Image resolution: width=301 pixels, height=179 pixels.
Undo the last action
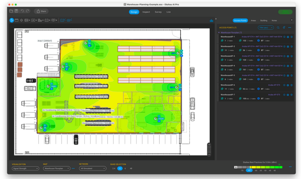[x=22, y=11]
